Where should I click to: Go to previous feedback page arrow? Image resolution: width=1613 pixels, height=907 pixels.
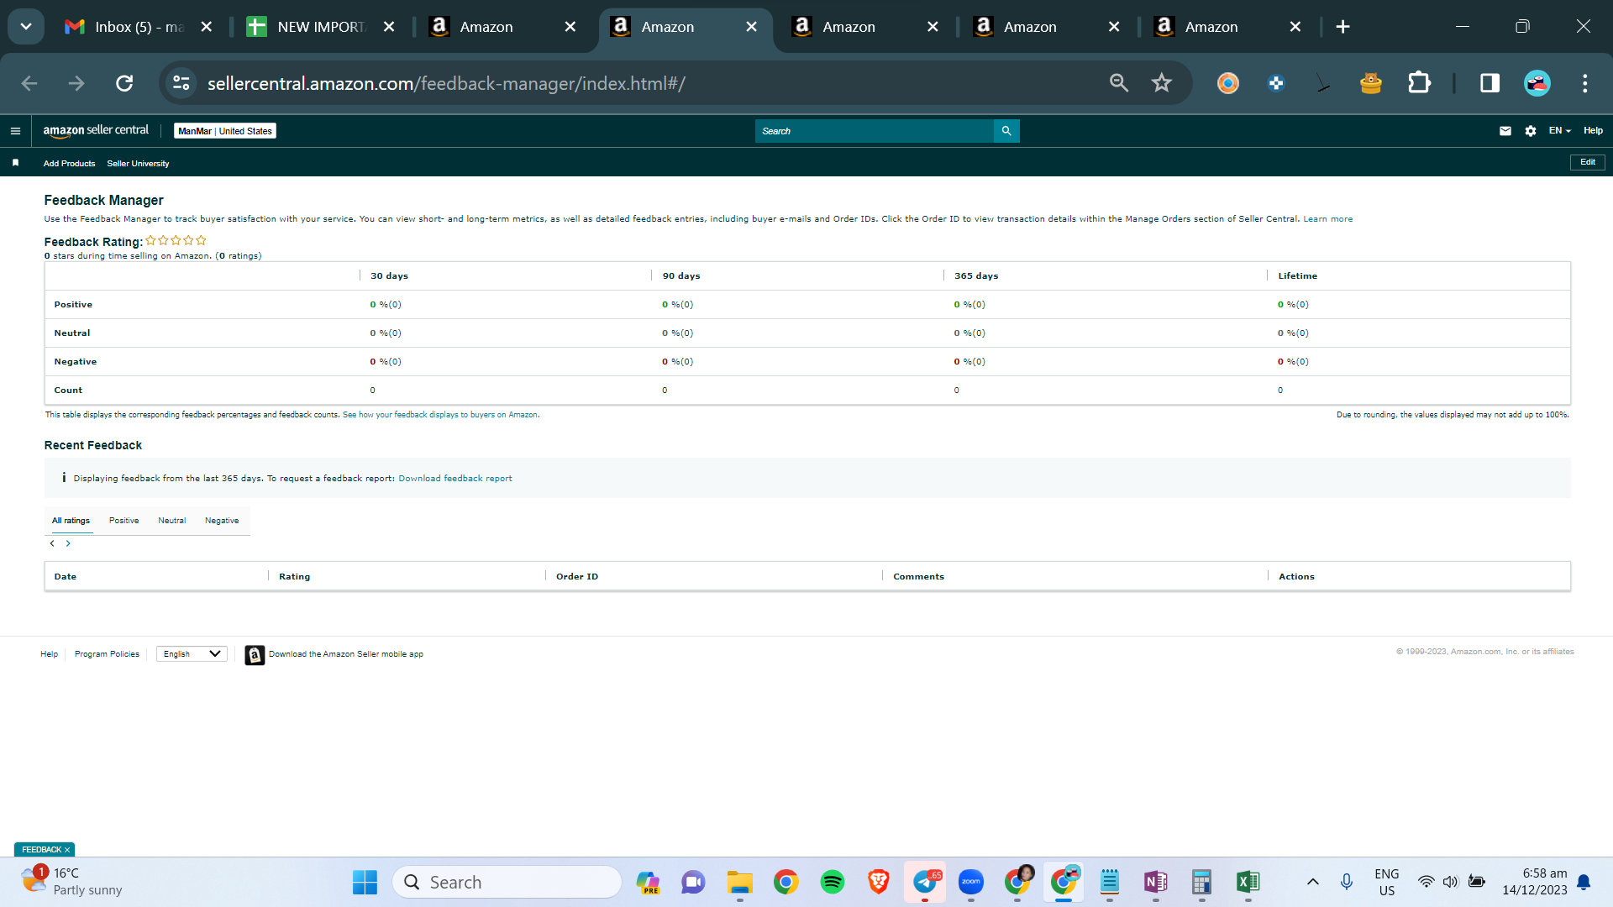[x=52, y=543]
